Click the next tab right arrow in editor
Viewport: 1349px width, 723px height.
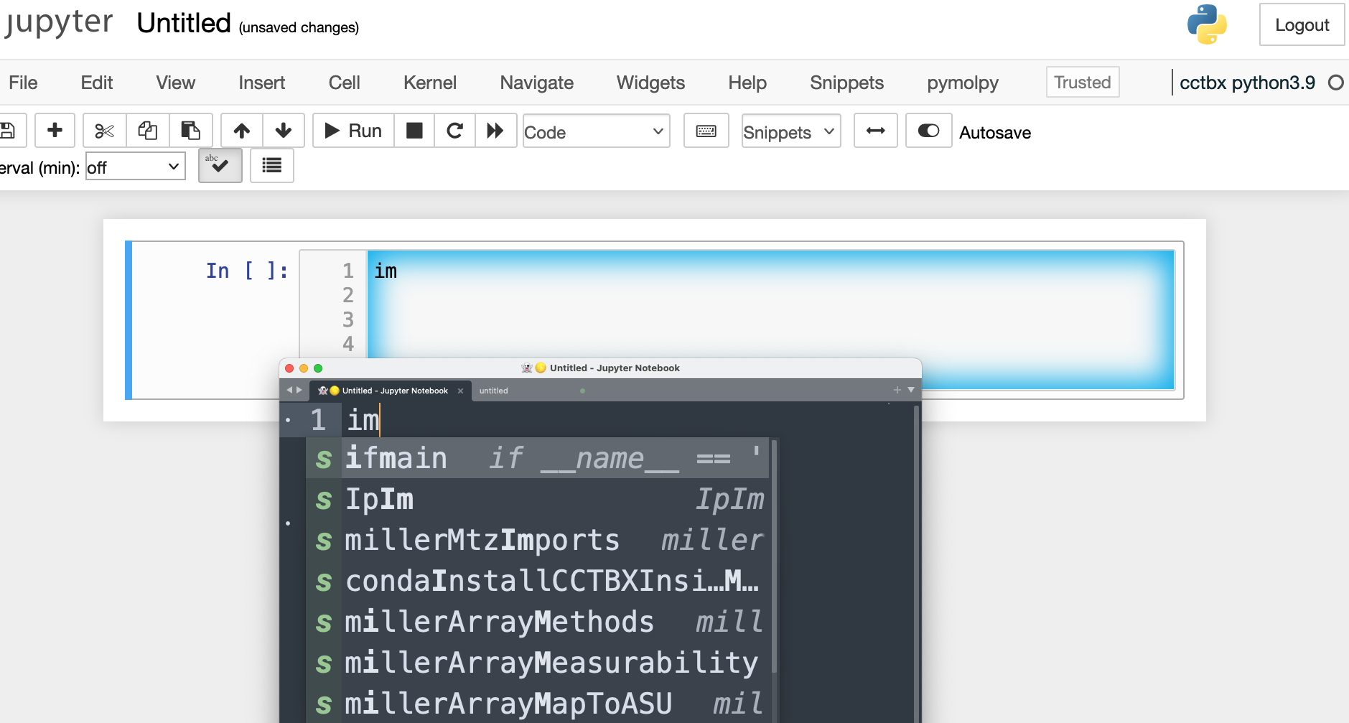coord(299,390)
